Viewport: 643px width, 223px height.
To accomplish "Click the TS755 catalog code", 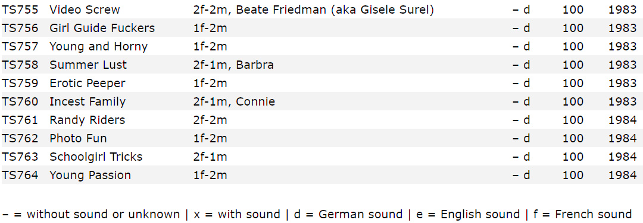I will 20,10.
